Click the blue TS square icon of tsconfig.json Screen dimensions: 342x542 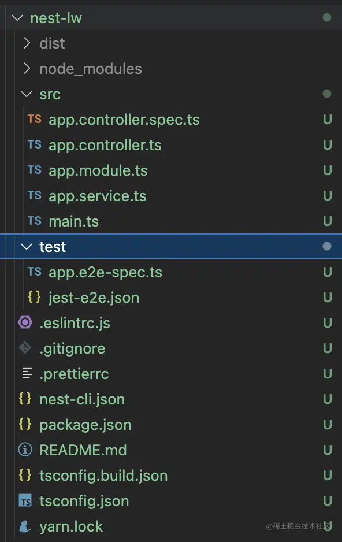(25, 501)
